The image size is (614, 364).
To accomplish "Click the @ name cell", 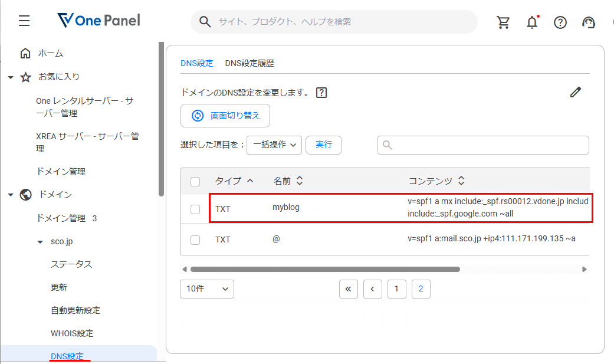I will click(x=276, y=239).
